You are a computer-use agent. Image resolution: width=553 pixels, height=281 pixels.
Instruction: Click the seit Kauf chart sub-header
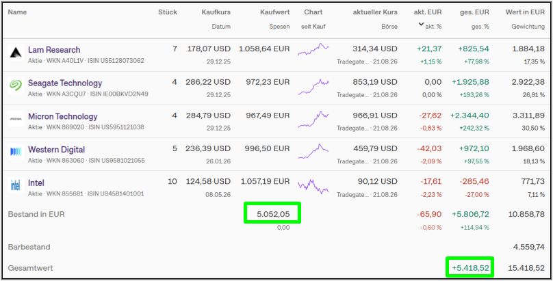click(313, 27)
